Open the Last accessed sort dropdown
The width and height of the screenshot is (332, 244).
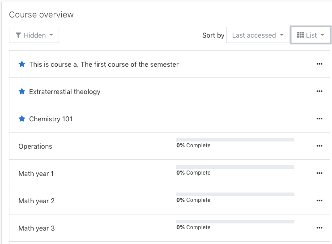(x=258, y=35)
